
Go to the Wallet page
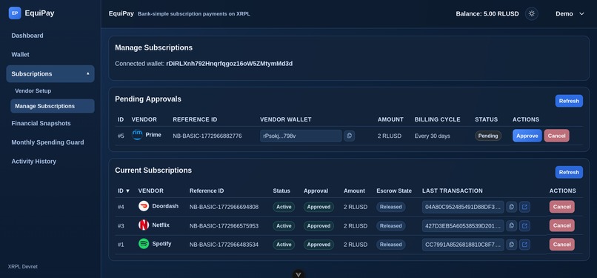pos(20,54)
